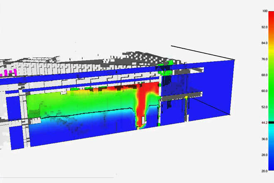Viewport: 274px width, 183px height.
Task: Click the 68.0 scale label
Action: click(264, 75)
